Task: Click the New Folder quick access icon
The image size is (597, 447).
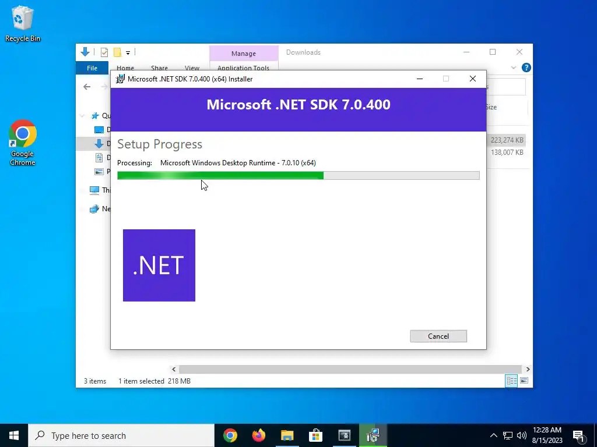Action: (118, 52)
